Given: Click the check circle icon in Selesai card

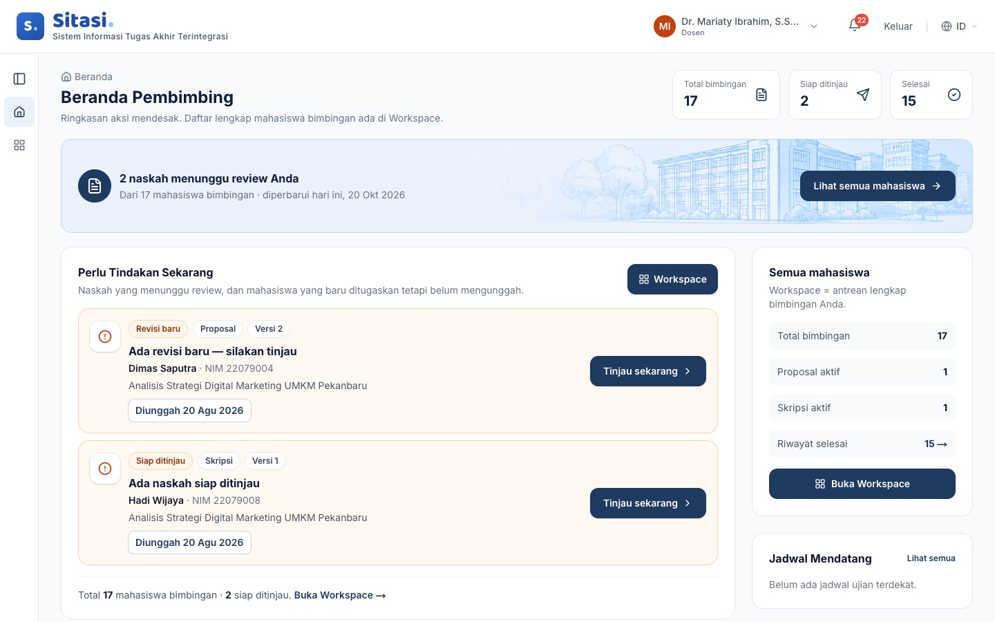Looking at the screenshot, I should (x=954, y=95).
